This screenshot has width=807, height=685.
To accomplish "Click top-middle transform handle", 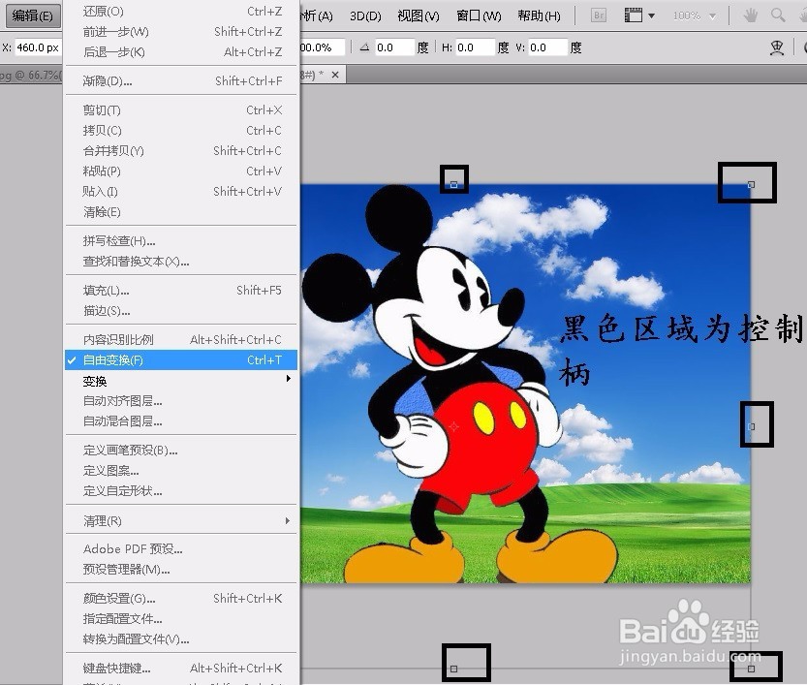I will 454,184.
